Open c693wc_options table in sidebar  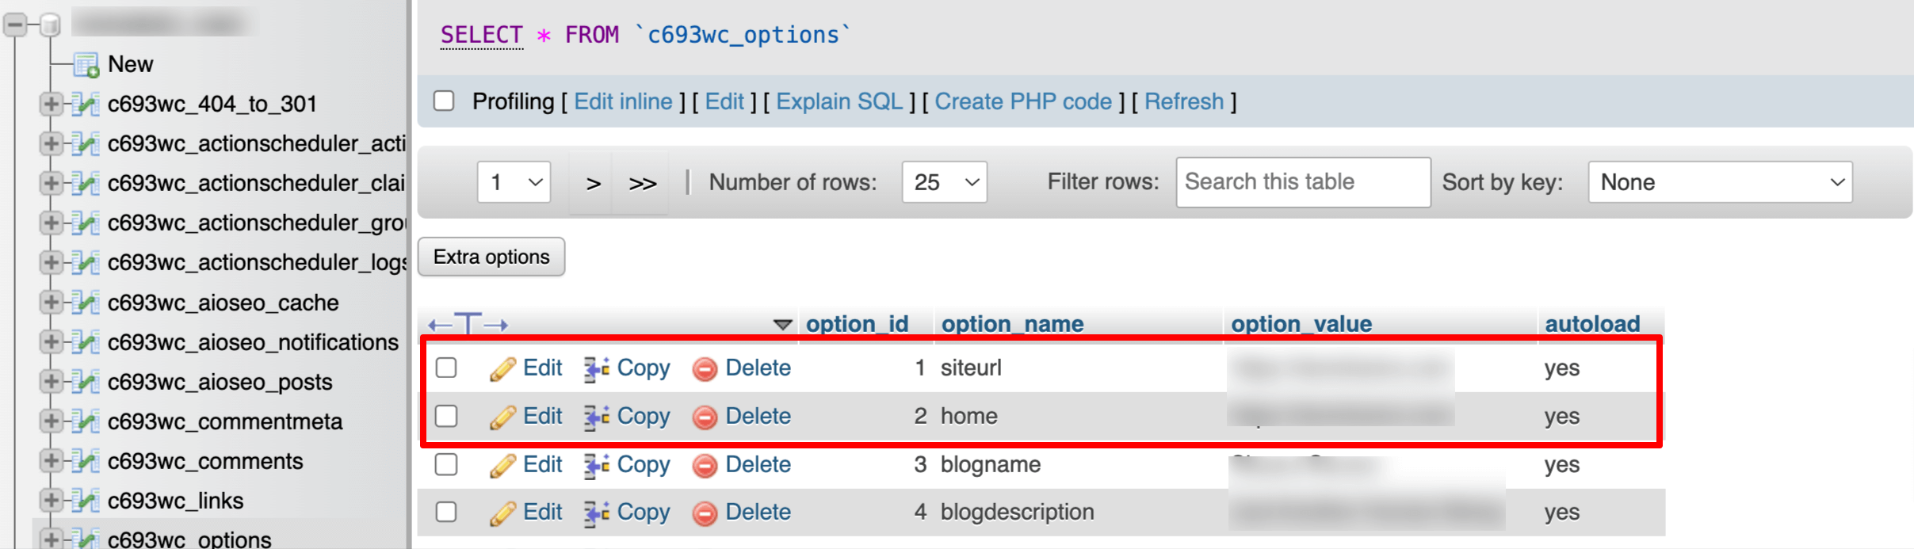coord(189,539)
